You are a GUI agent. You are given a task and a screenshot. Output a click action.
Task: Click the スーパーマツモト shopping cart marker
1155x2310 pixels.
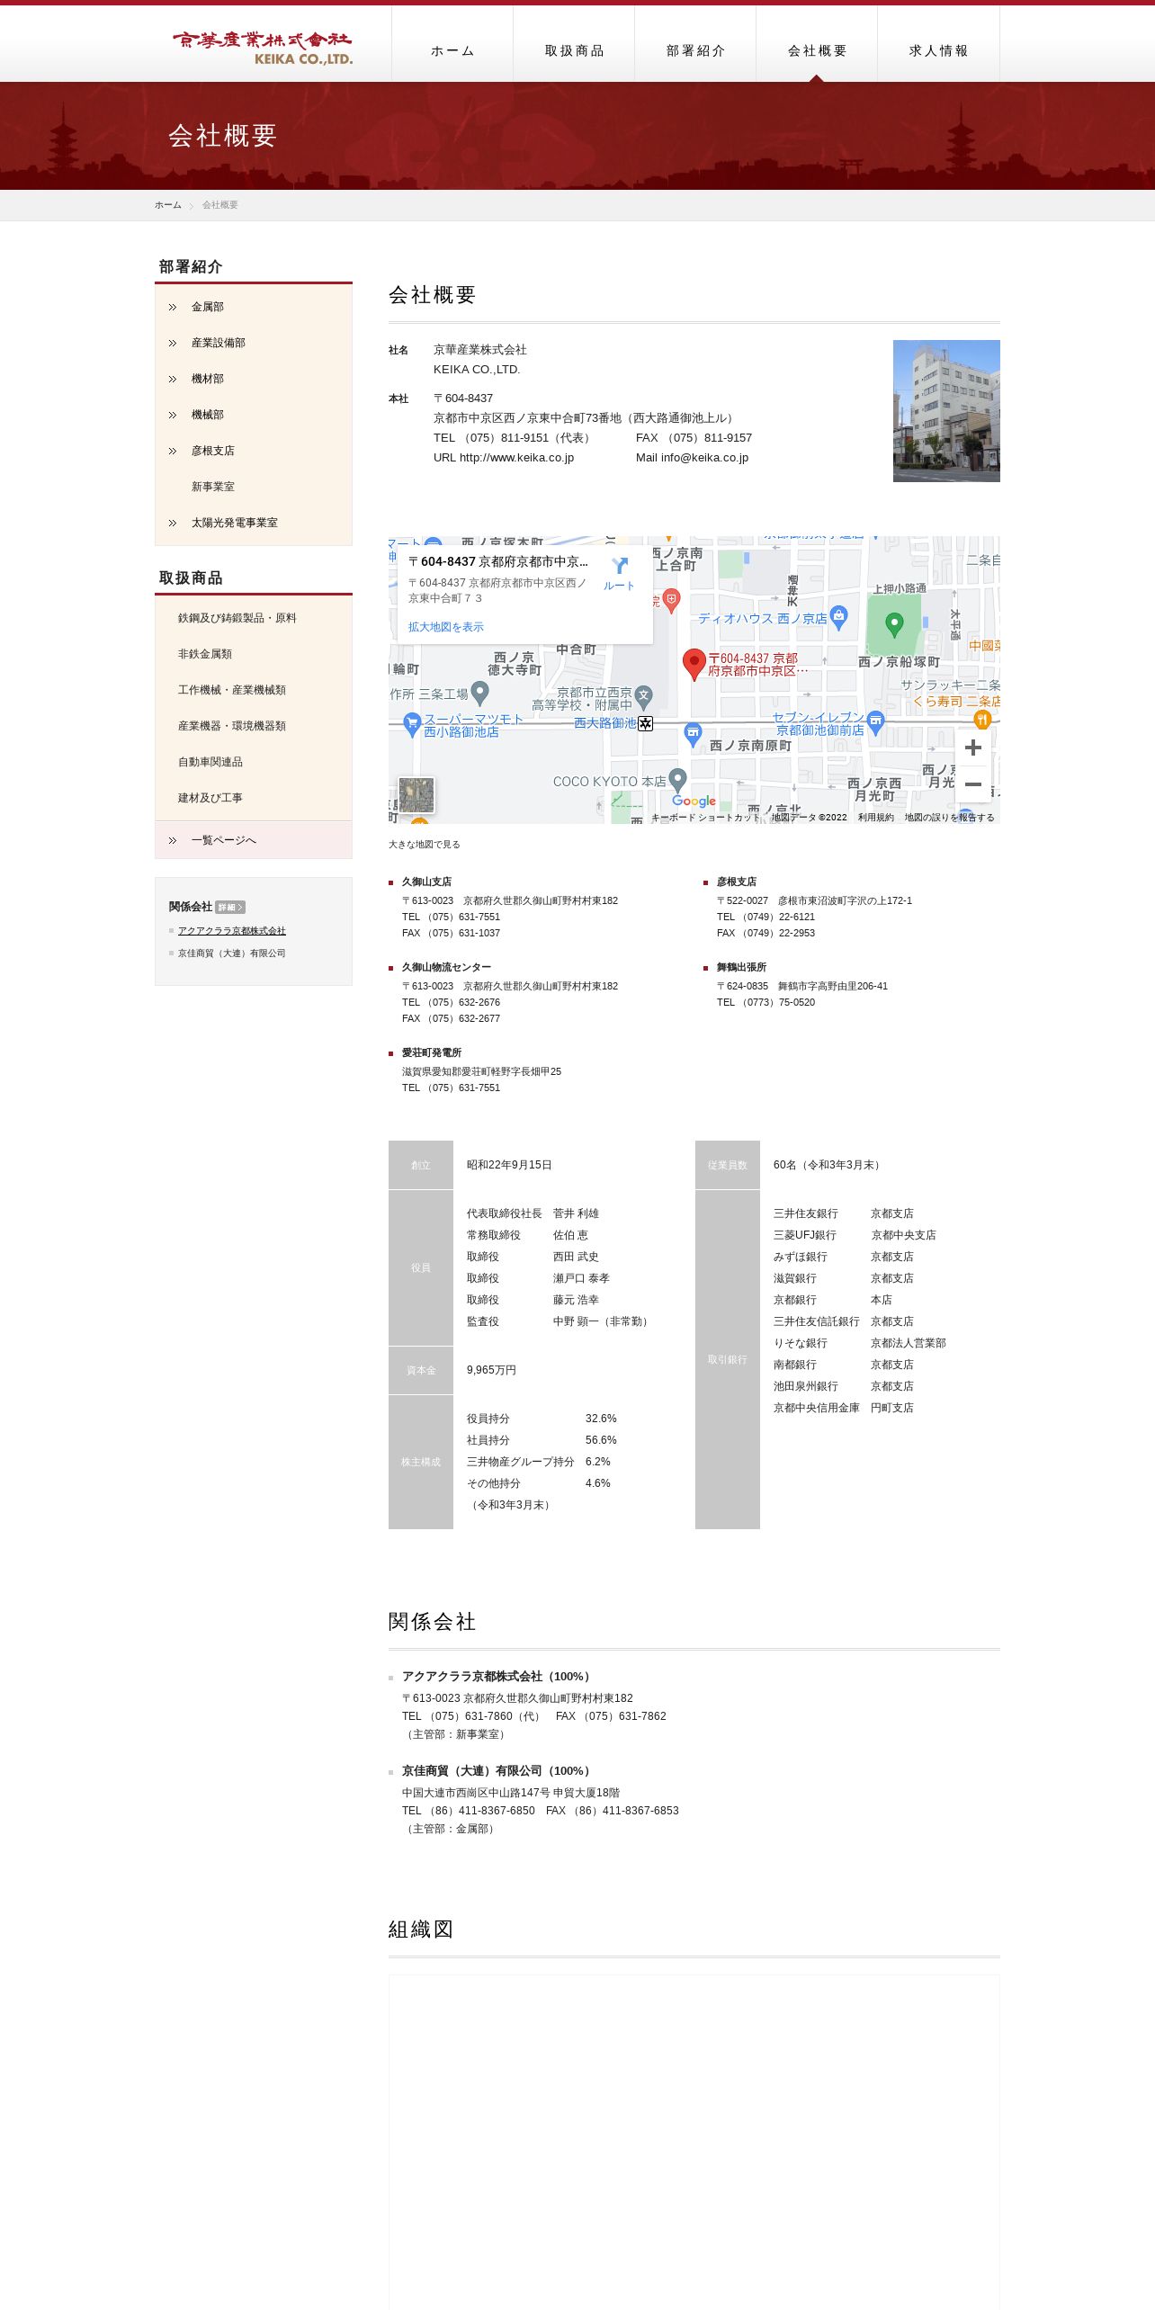[412, 724]
